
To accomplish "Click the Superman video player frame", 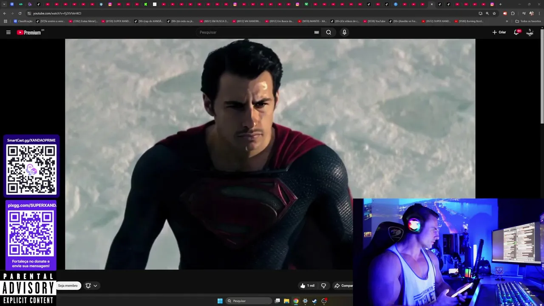I will click(x=270, y=154).
